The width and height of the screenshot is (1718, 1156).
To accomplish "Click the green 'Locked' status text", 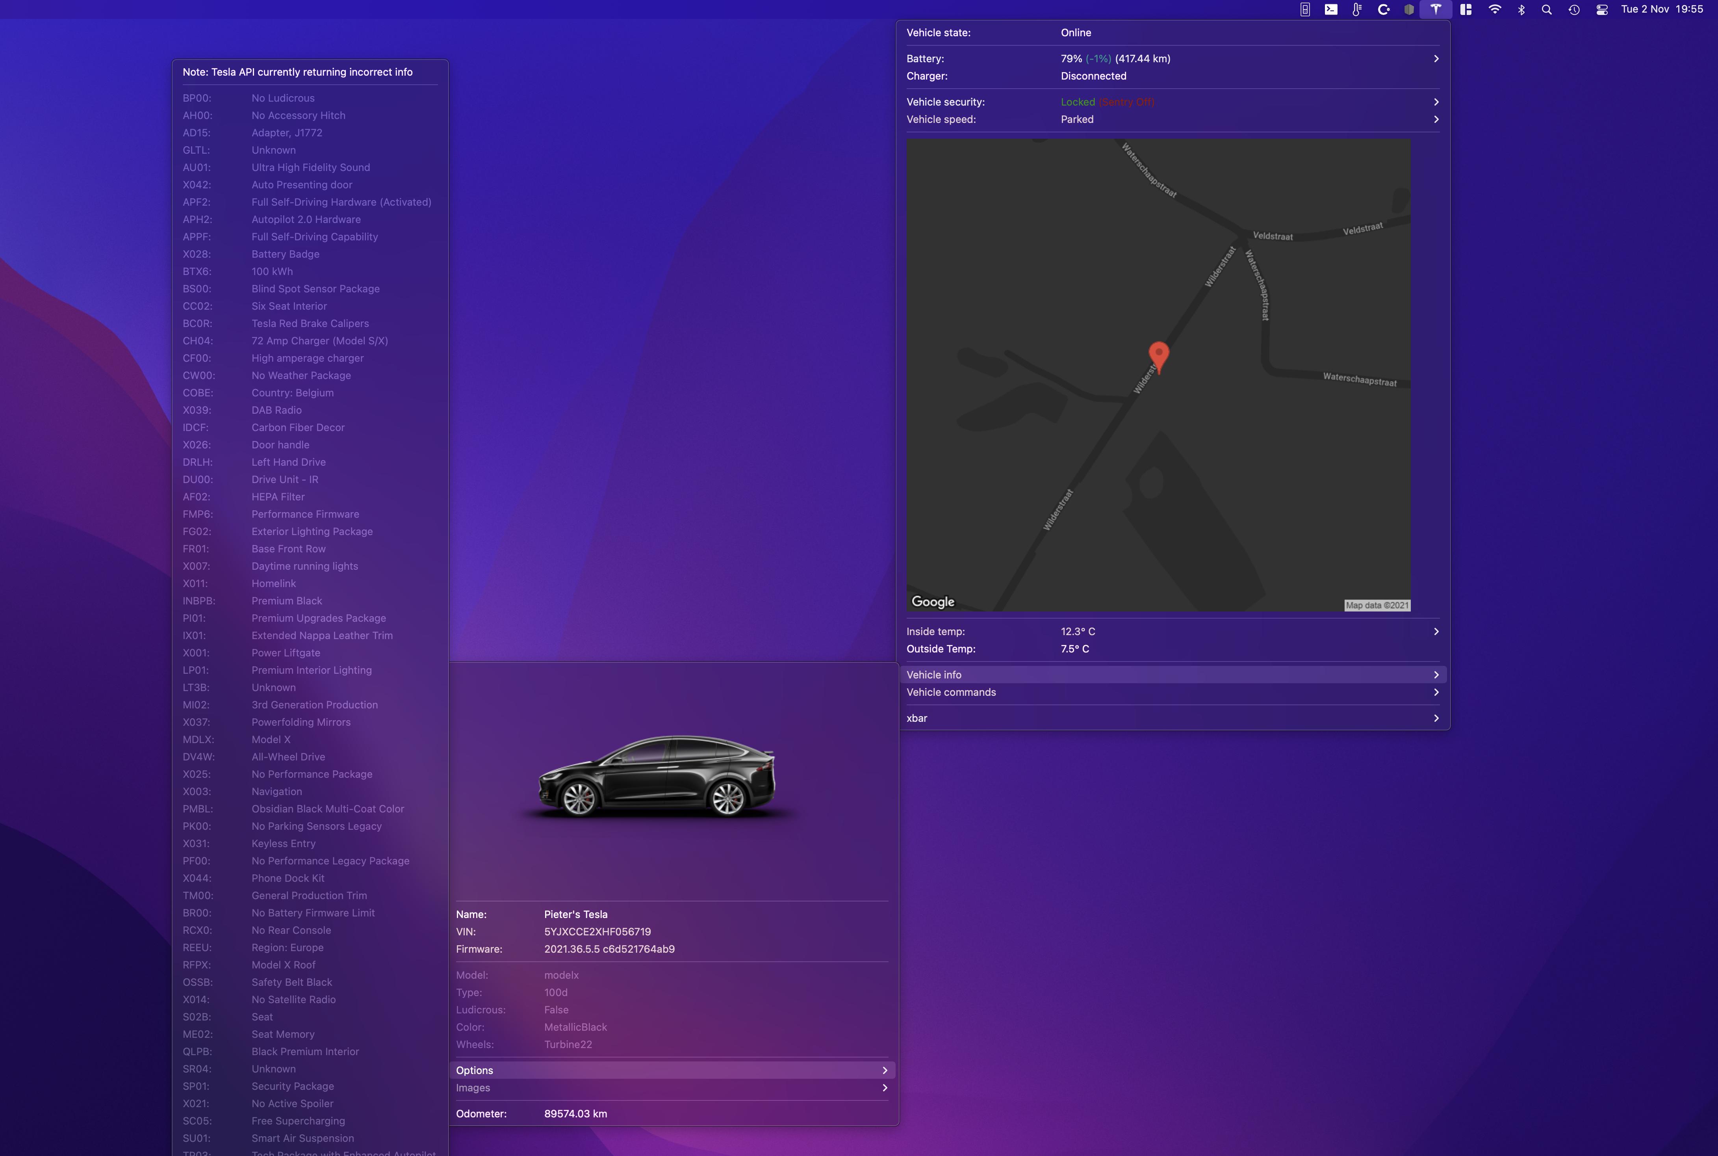I will 1078,102.
